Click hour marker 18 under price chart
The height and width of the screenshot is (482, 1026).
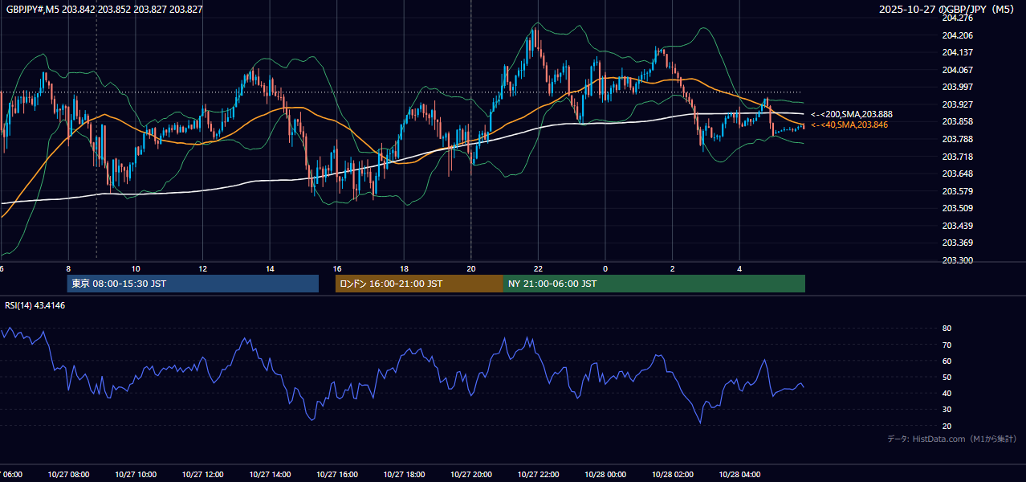point(404,269)
